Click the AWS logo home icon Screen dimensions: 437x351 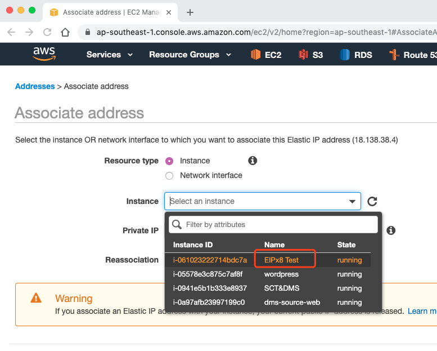[44, 54]
